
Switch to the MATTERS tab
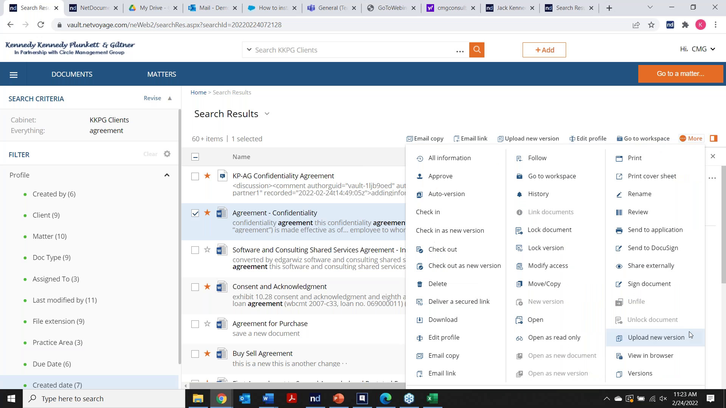[x=161, y=74]
